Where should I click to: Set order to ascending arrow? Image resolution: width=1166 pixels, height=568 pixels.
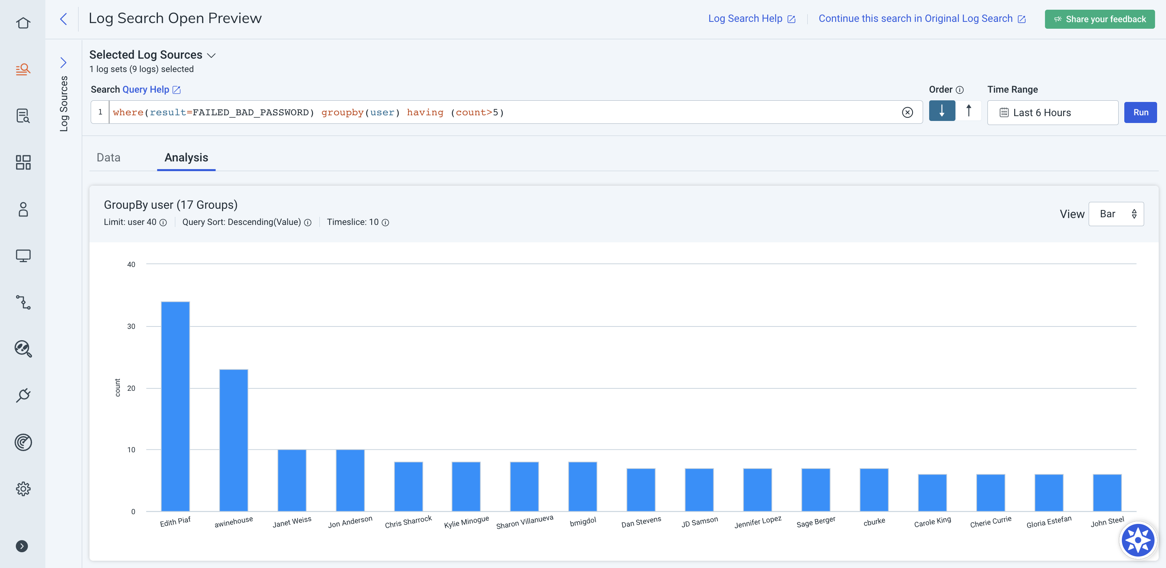[968, 111]
